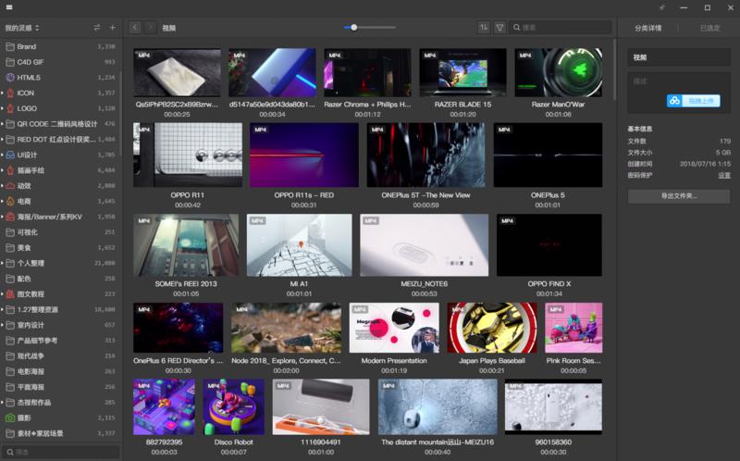Screen dimensions: 740x461
Task: Click the thumbnail size slider handle
Action: (x=353, y=28)
